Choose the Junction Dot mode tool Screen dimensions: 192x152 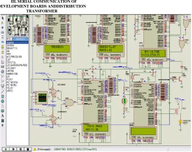tap(2, 28)
